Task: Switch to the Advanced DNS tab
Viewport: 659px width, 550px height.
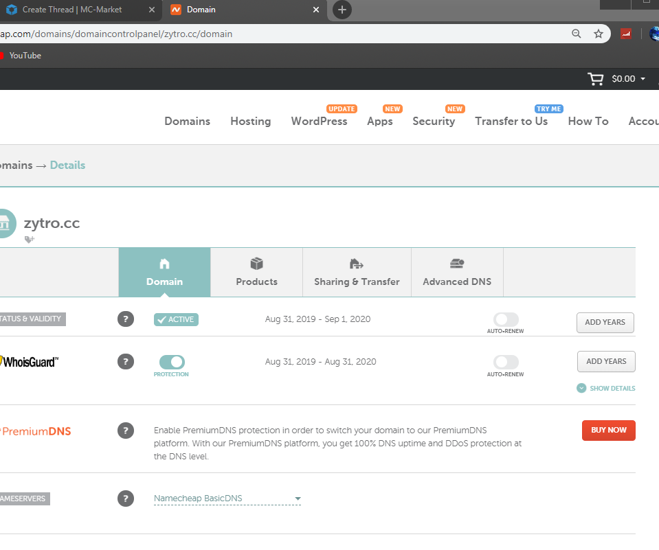Action: [457, 272]
